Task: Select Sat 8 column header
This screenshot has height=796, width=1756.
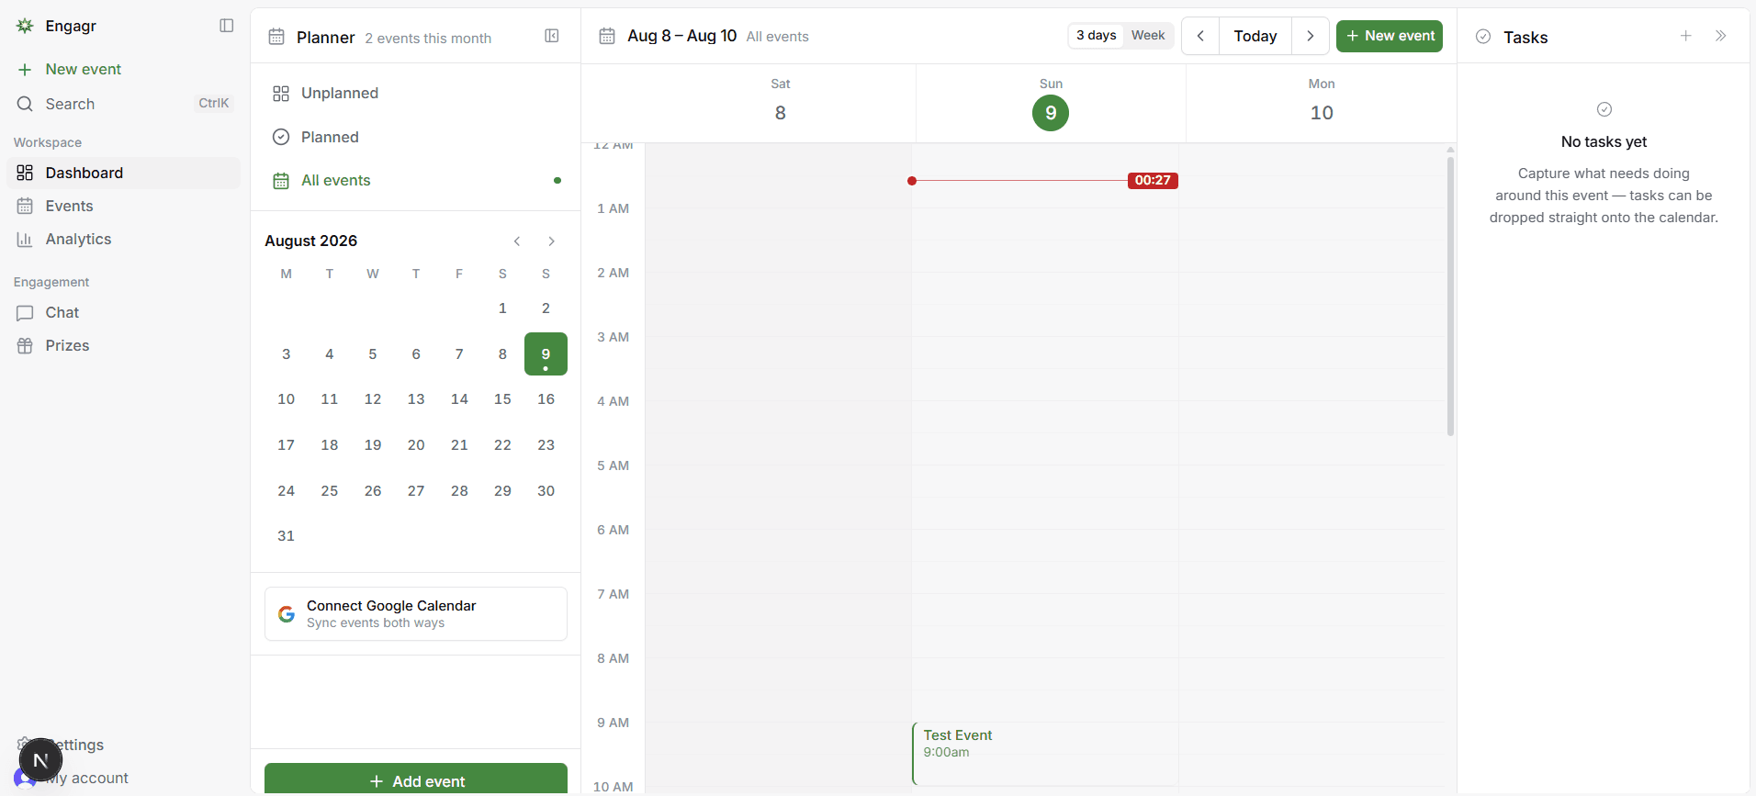Action: [781, 102]
